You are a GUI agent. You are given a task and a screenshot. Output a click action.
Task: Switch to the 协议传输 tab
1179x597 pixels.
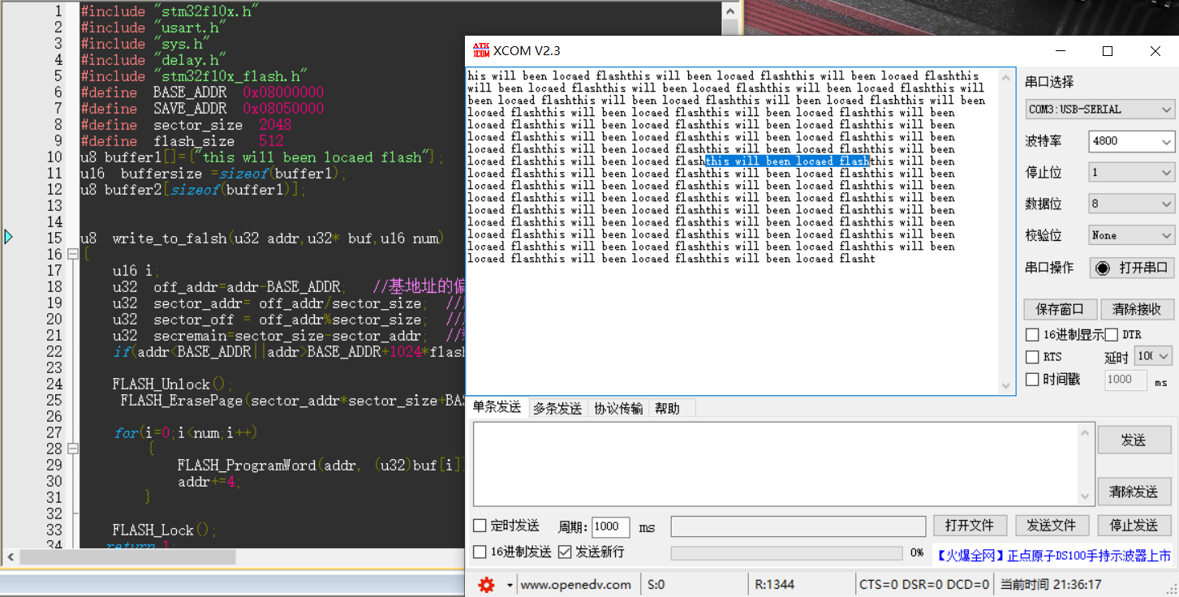[617, 408]
